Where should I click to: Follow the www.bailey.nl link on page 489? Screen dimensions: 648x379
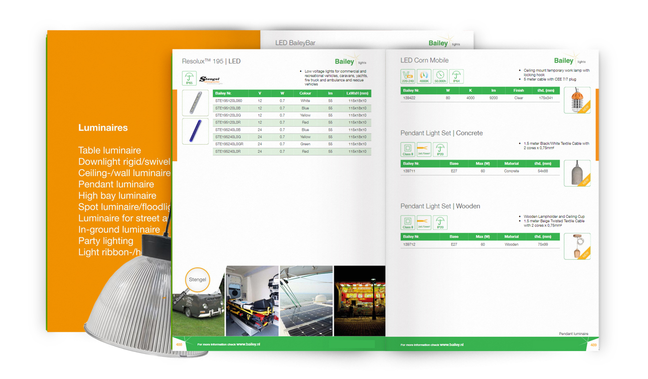[452, 345]
